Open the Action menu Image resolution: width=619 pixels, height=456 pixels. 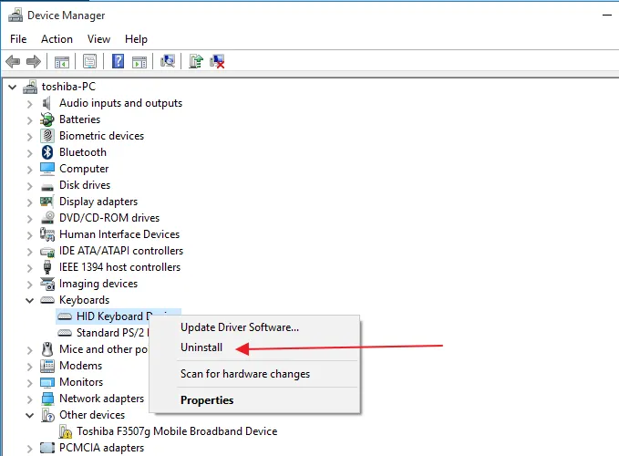click(57, 39)
